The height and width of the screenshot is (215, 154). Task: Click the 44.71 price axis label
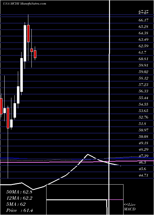(x=144, y=175)
